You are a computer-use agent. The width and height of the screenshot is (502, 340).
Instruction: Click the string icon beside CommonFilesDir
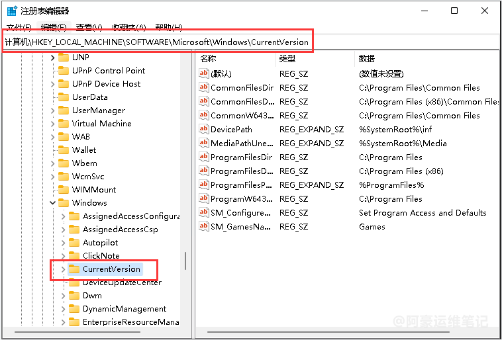point(204,87)
